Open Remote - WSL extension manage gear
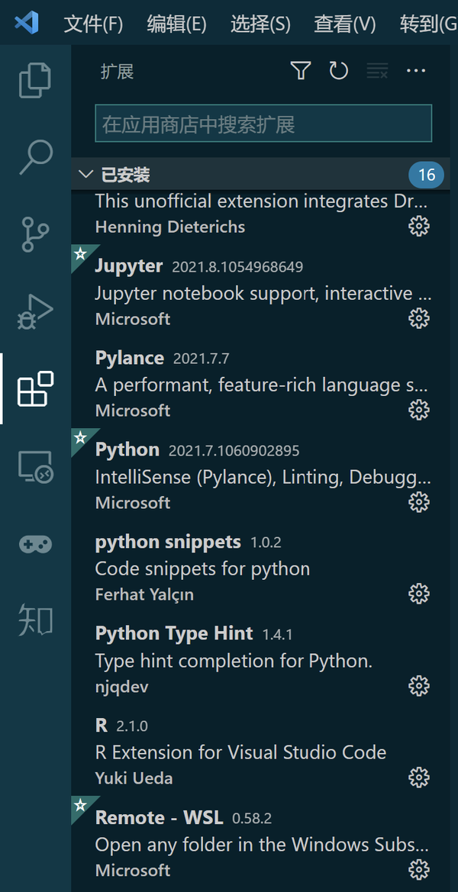 pyautogui.click(x=418, y=869)
